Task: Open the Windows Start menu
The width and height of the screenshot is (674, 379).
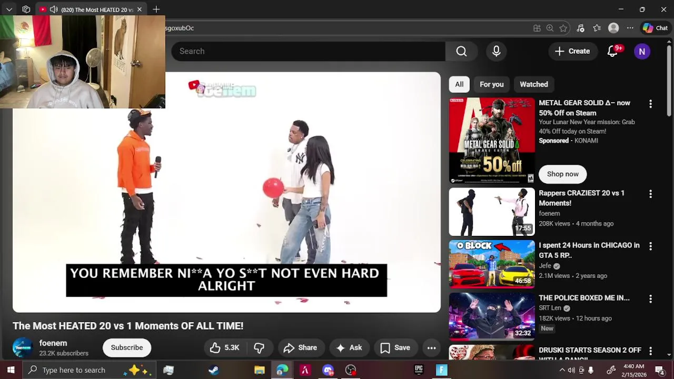Action: (11, 370)
